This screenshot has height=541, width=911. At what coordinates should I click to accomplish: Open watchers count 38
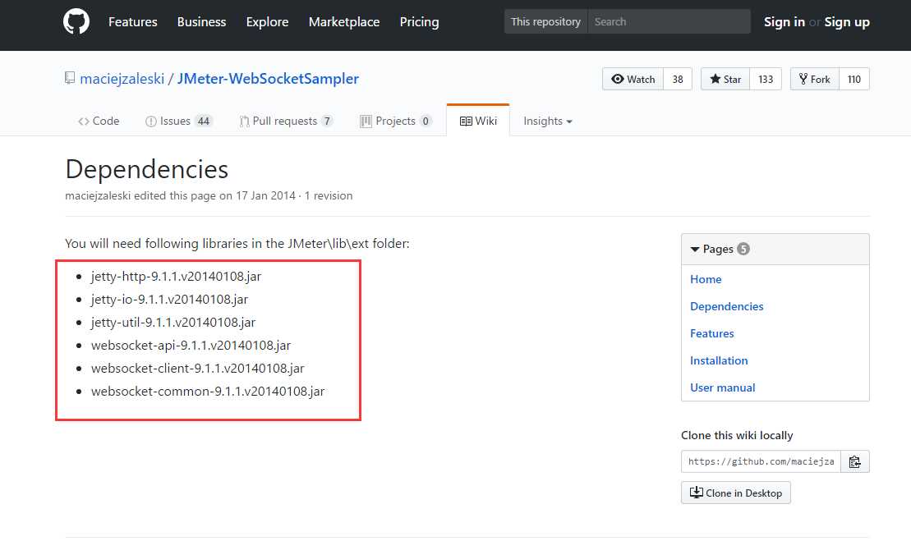coord(678,79)
